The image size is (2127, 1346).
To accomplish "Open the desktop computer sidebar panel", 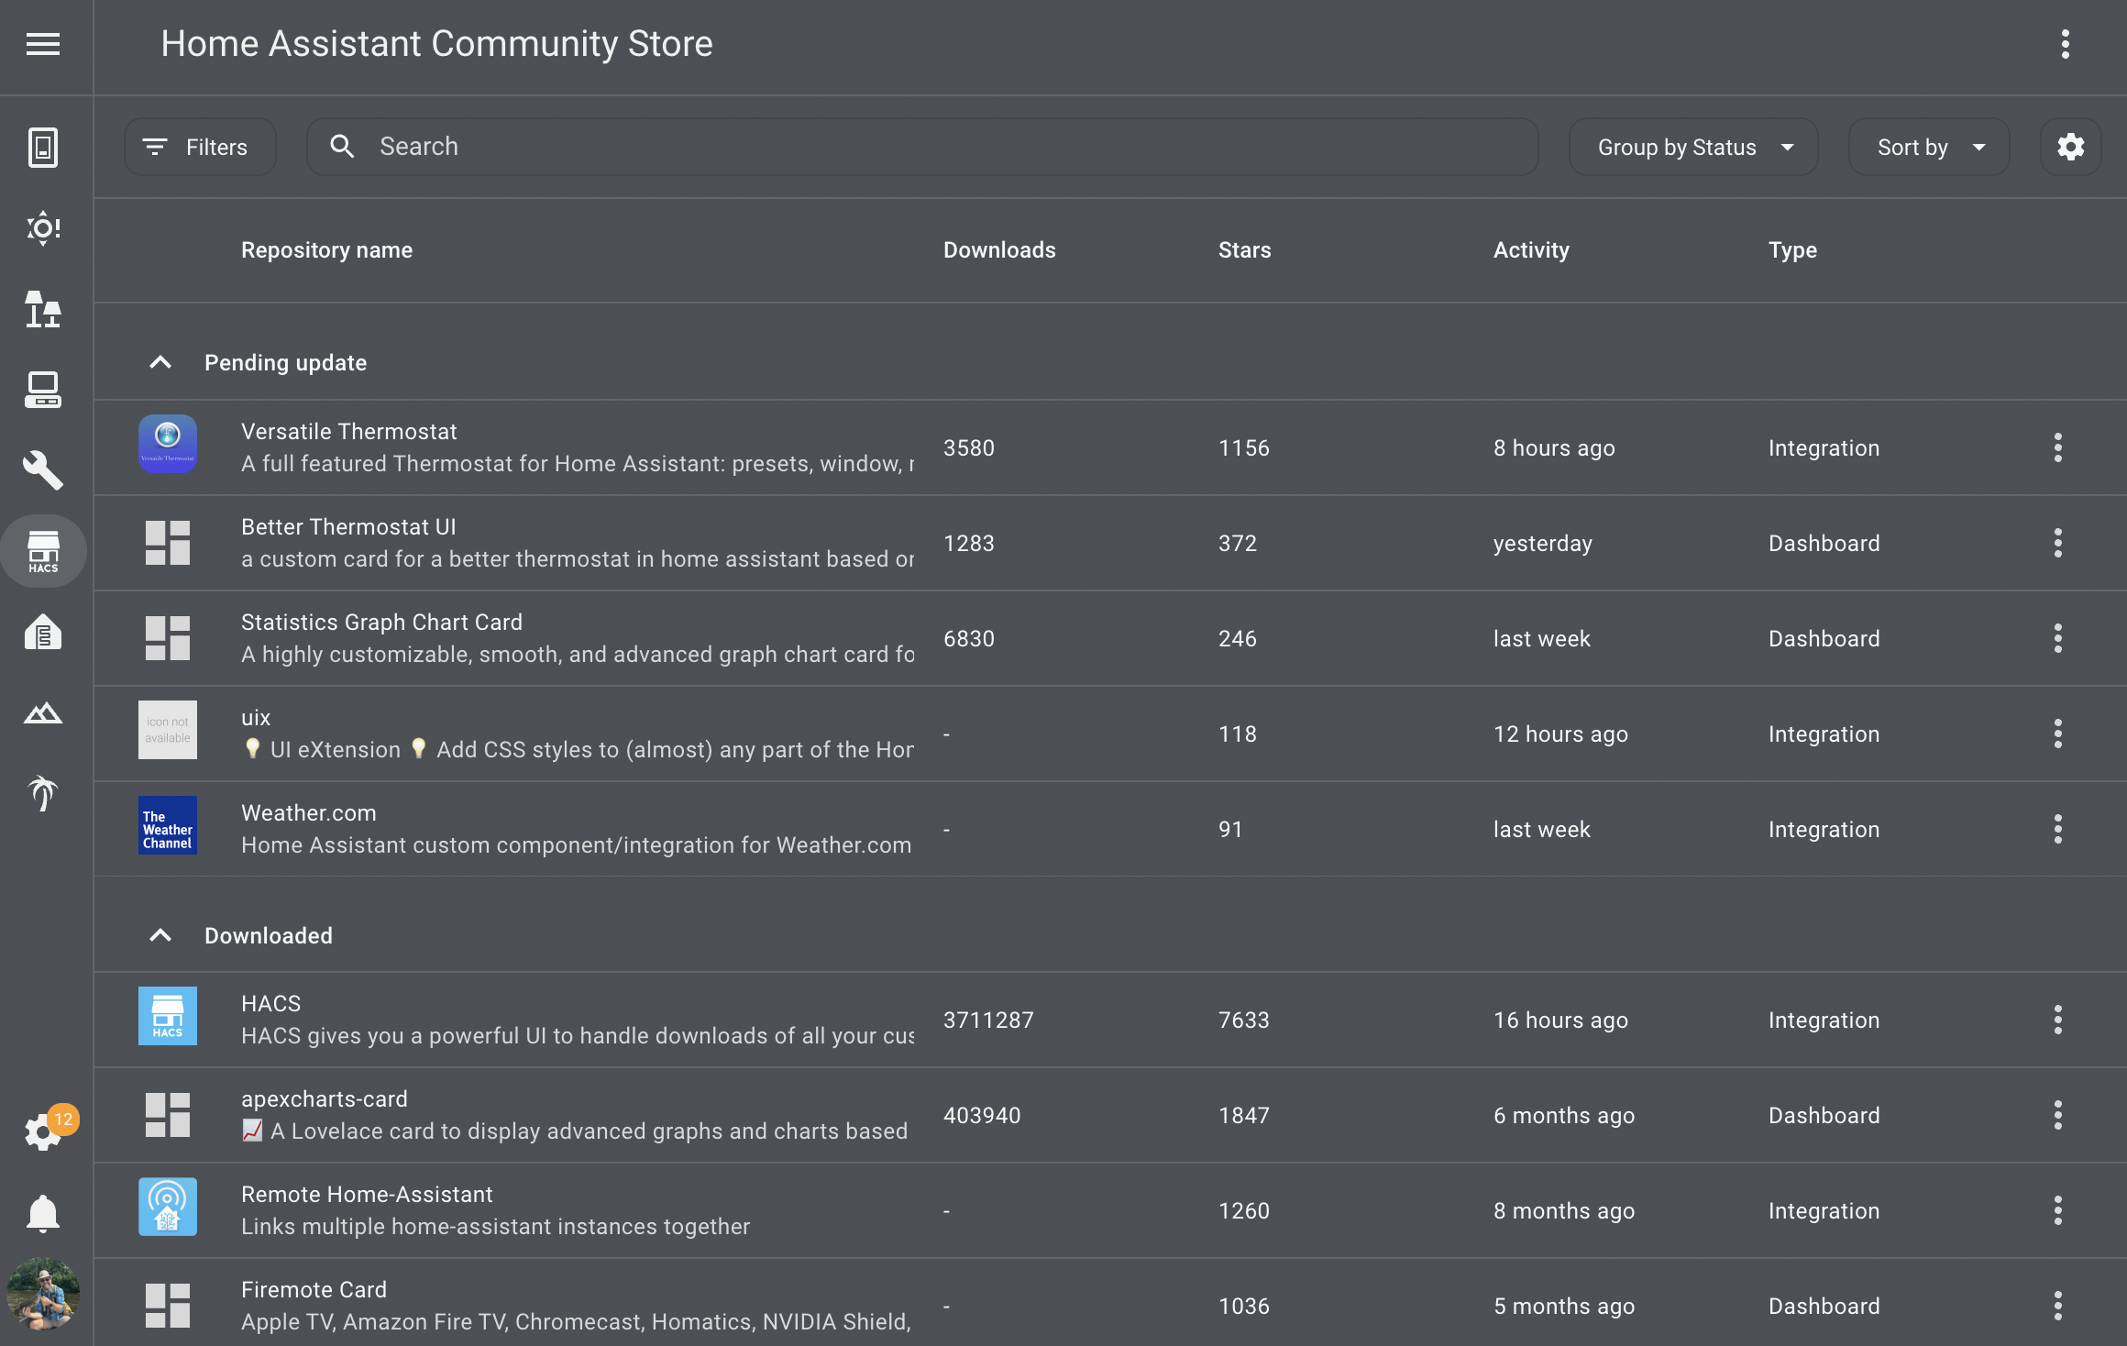I will (43, 390).
